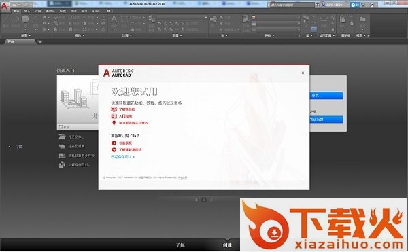Open the object color dropdown in properties
Screen dimensions: 408x252
(278, 17)
